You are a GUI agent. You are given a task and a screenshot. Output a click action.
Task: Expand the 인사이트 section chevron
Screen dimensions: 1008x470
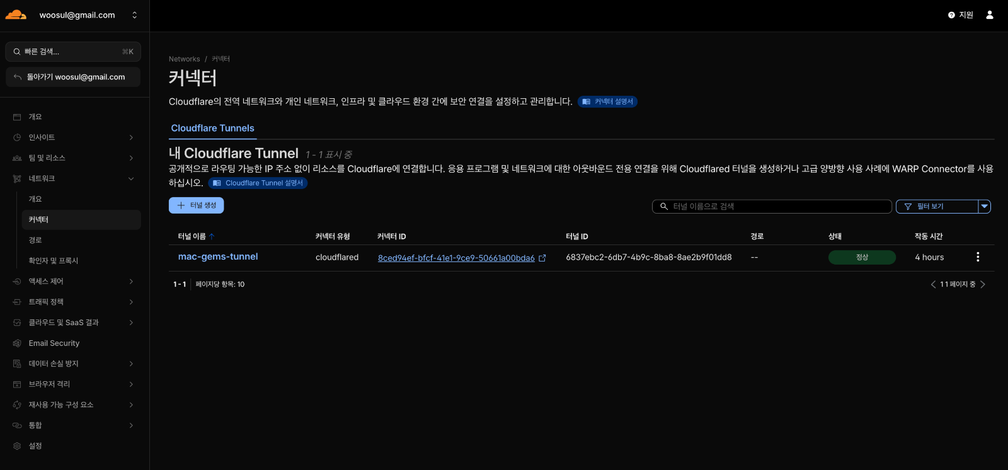pyautogui.click(x=131, y=137)
